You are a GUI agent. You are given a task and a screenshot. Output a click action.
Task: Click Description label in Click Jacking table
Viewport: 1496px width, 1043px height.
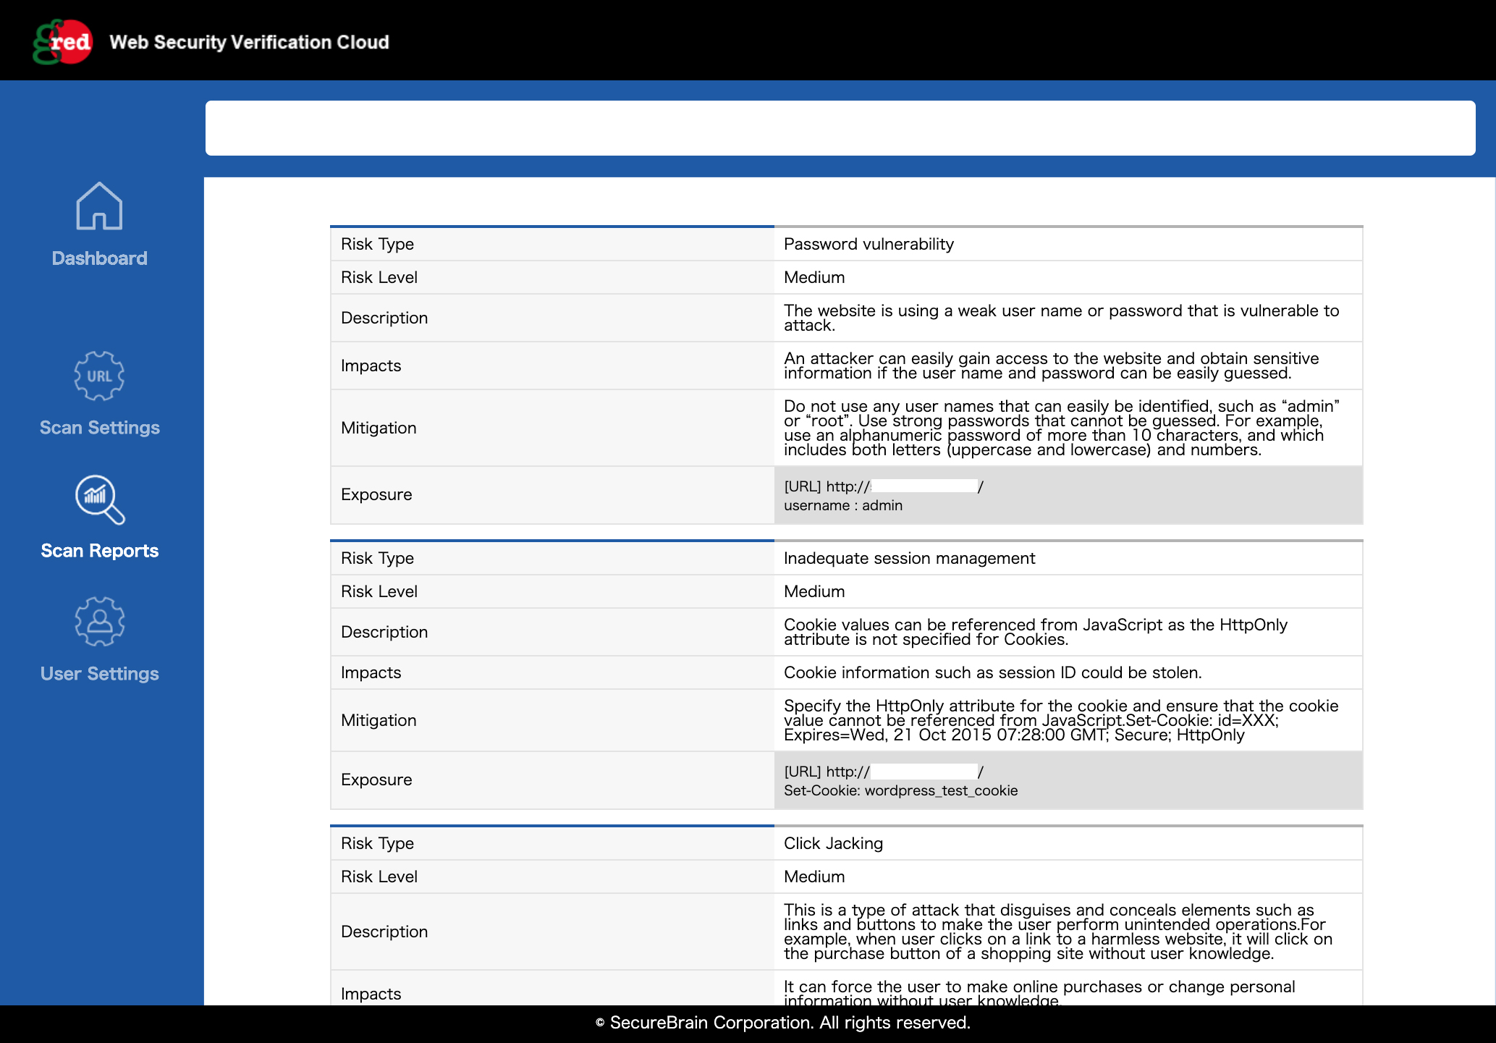(384, 932)
